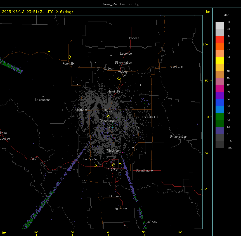Image resolution: width=241 pixels, height=236 pixels.
Task: Select the Cochrane label
Action: click(90, 159)
